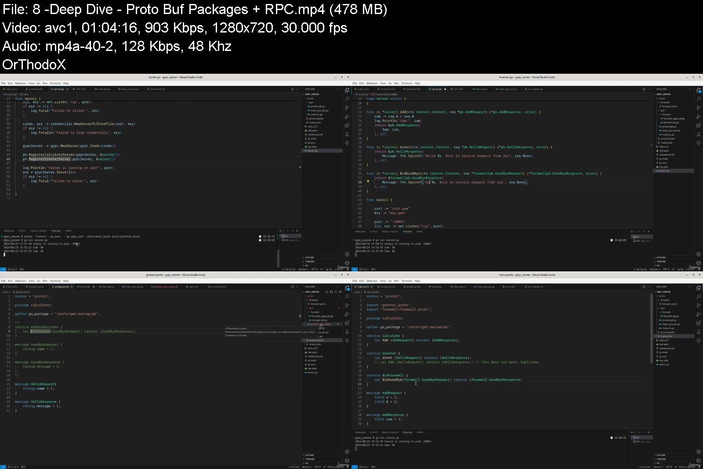Screen dimensions: 703x469
Task: Open new-terminal dropdown in unsaved server.go window
Action: (635, 231)
